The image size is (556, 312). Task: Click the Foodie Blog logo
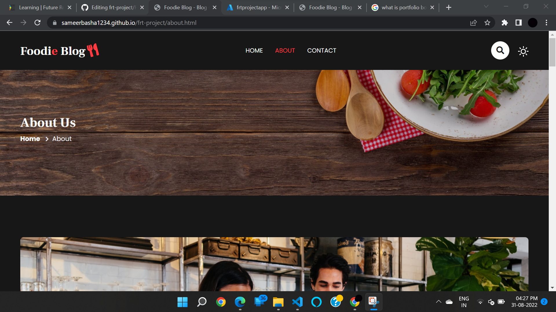pos(59,50)
